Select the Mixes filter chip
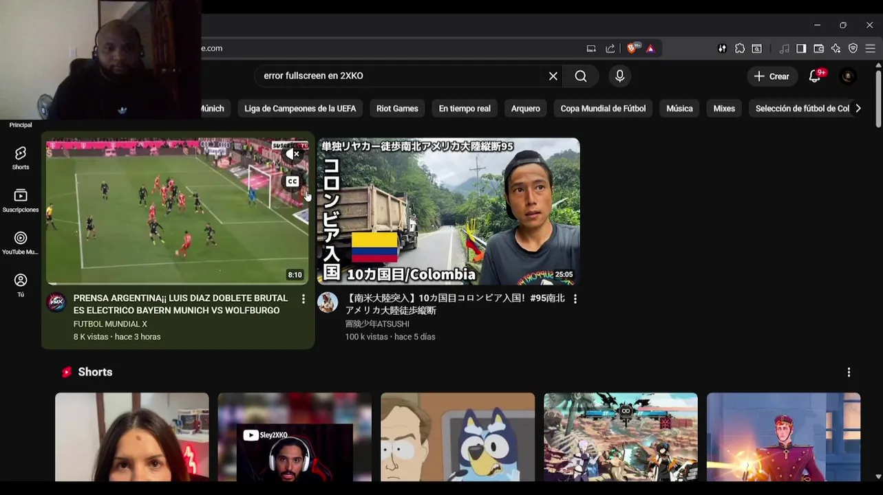This screenshot has width=883, height=495. pos(724,109)
